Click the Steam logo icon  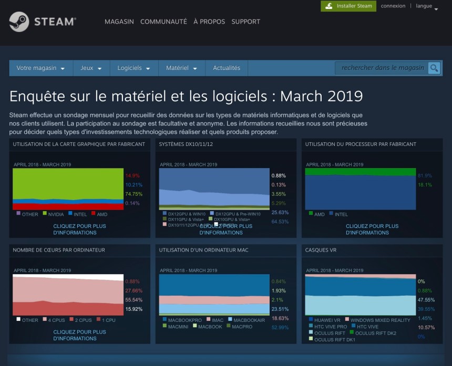click(x=19, y=22)
